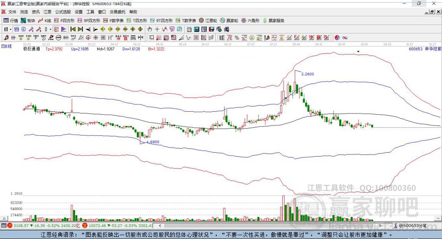The image size is (442, 239).
Task: Open the 交易委托 menu
Action: (117, 12)
